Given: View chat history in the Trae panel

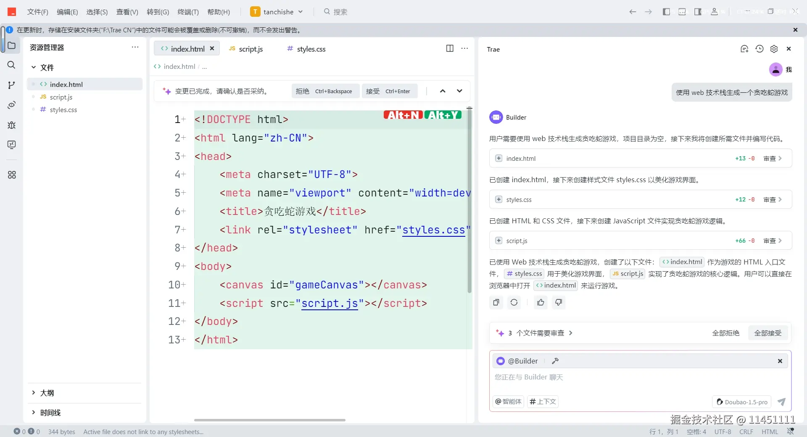Looking at the screenshot, I should pos(760,49).
